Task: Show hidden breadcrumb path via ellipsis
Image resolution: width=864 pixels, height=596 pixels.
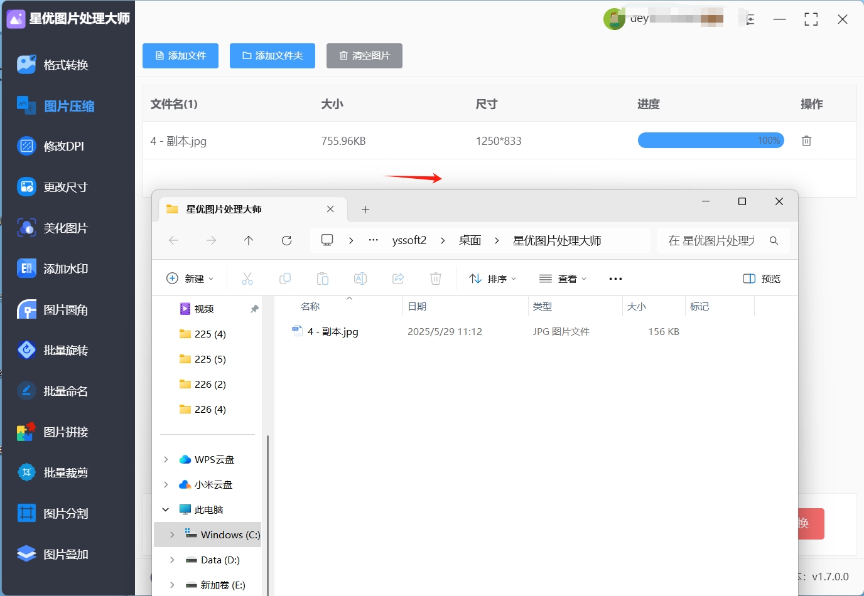Action: [374, 240]
